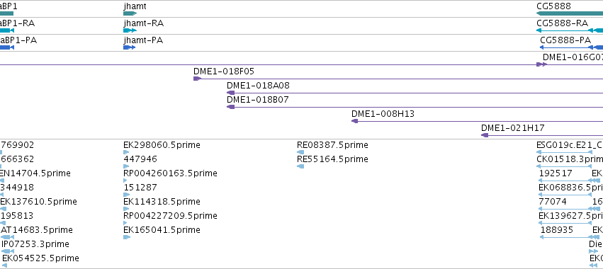This screenshot has height=269, width=603.
Task: Click the CG5888 gene bar
Action: [x=570, y=13]
